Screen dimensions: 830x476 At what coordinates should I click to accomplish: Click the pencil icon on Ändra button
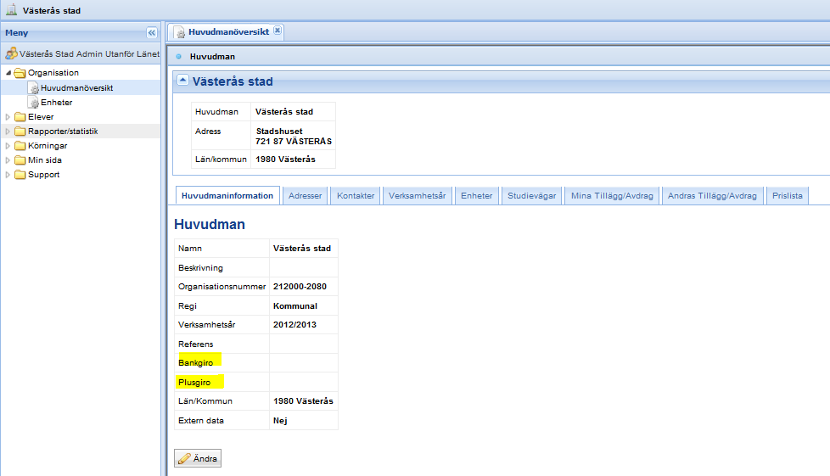coord(184,458)
